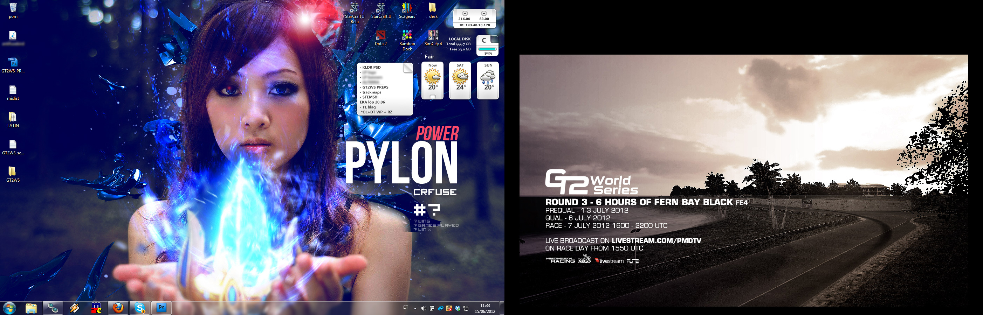Viewport: 983px width, 315px height.
Task: Select the GT2WS folder icon
Action: (13, 174)
